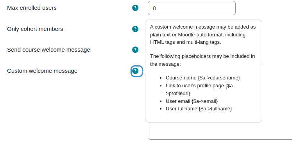292x144 pixels.
Task: Open Send course welcome message help icon
Action: coord(135,50)
